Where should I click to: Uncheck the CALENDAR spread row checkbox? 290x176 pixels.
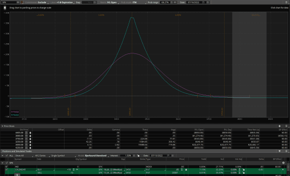(6, 169)
